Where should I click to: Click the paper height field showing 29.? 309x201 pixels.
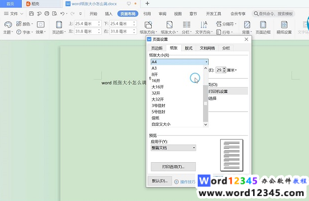click(219, 70)
